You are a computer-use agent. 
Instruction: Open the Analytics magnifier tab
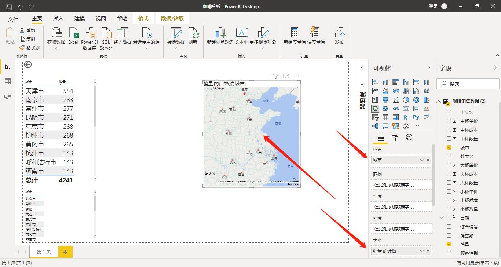tap(410, 138)
